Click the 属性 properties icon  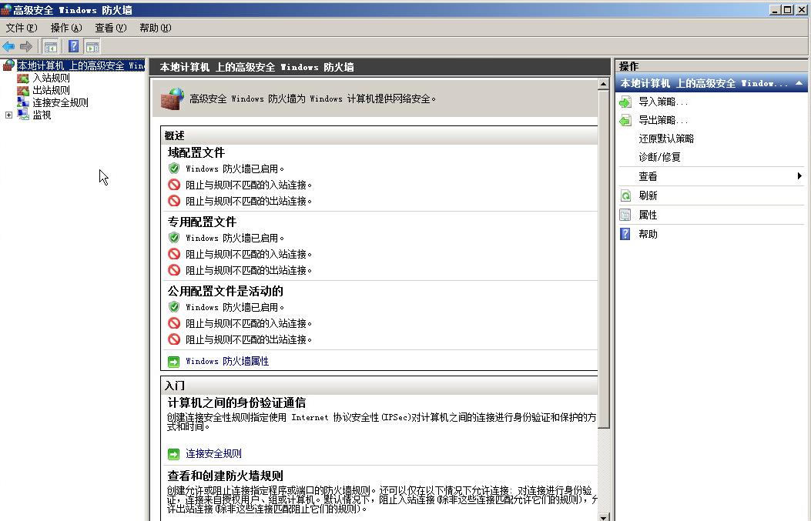click(625, 215)
